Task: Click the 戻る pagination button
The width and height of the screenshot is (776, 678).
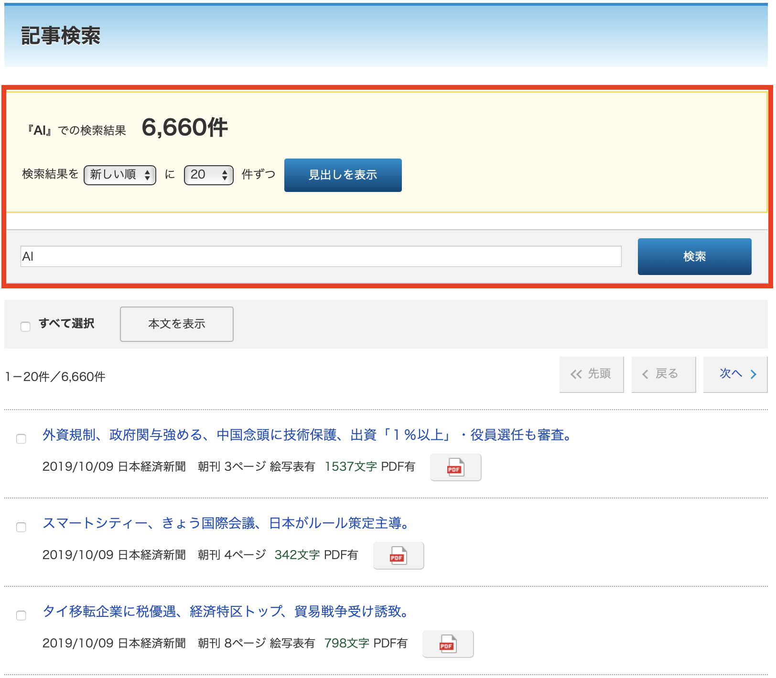Action: point(664,374)
